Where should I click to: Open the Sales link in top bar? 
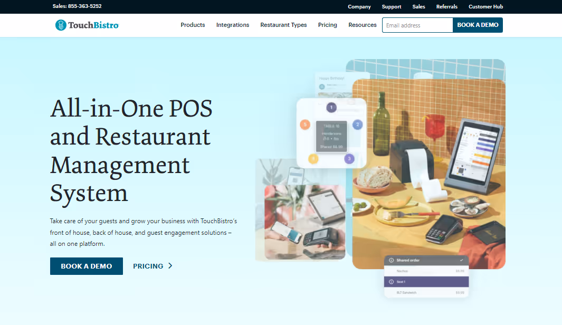(x=418, y=7)
